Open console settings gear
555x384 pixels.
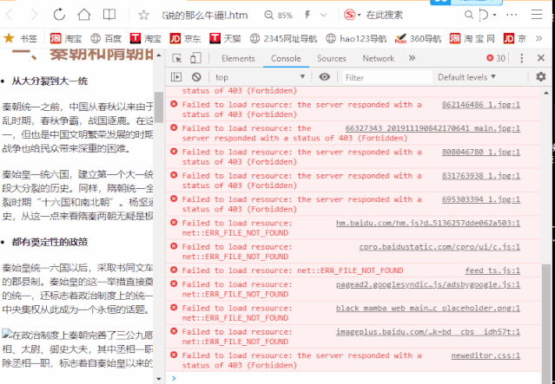[541, 77]
